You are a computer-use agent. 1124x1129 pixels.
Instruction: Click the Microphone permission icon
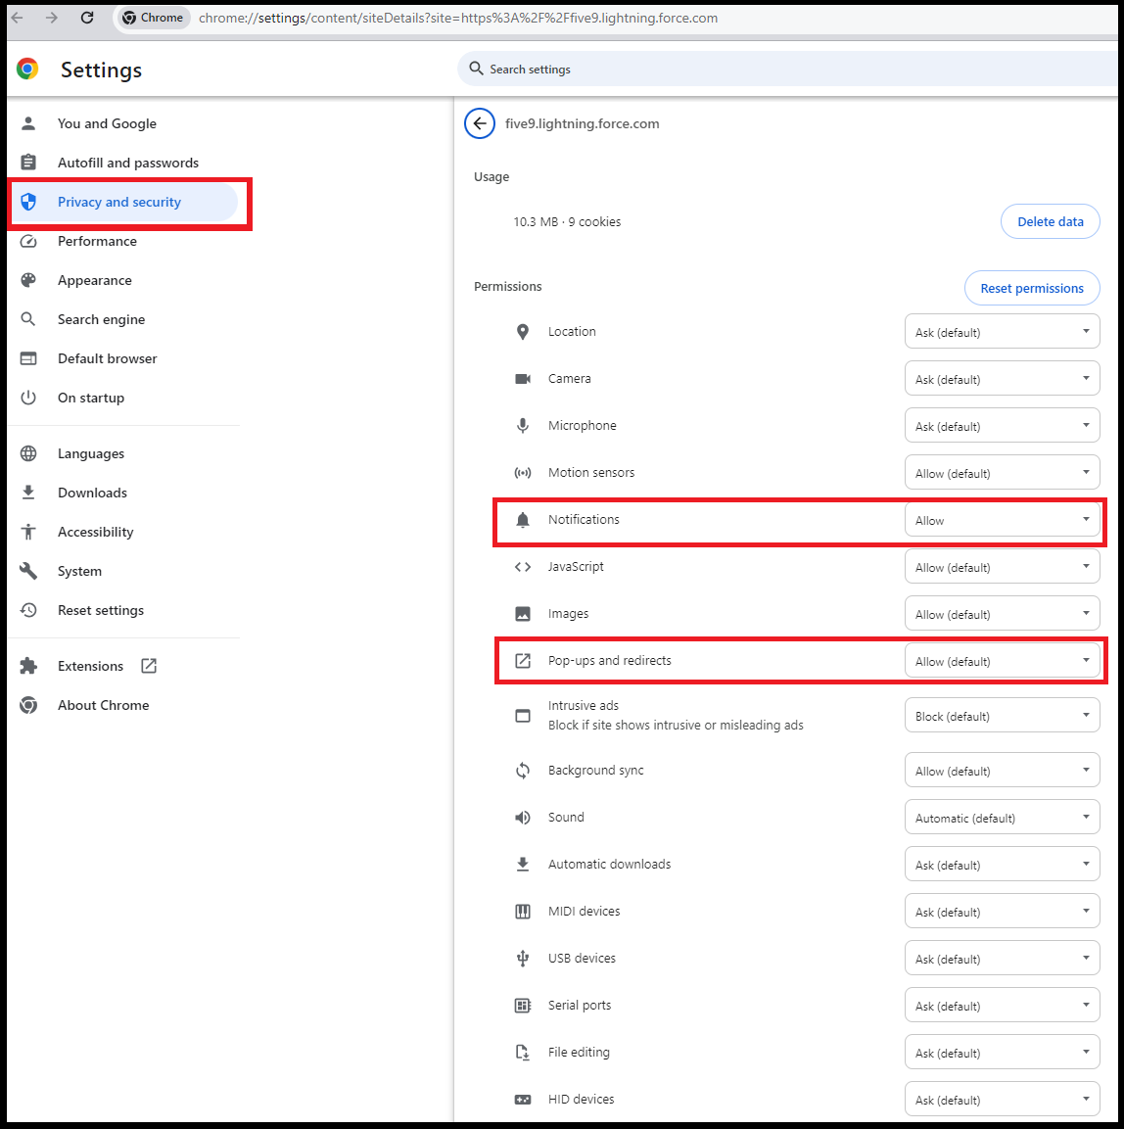coord(523,426)
